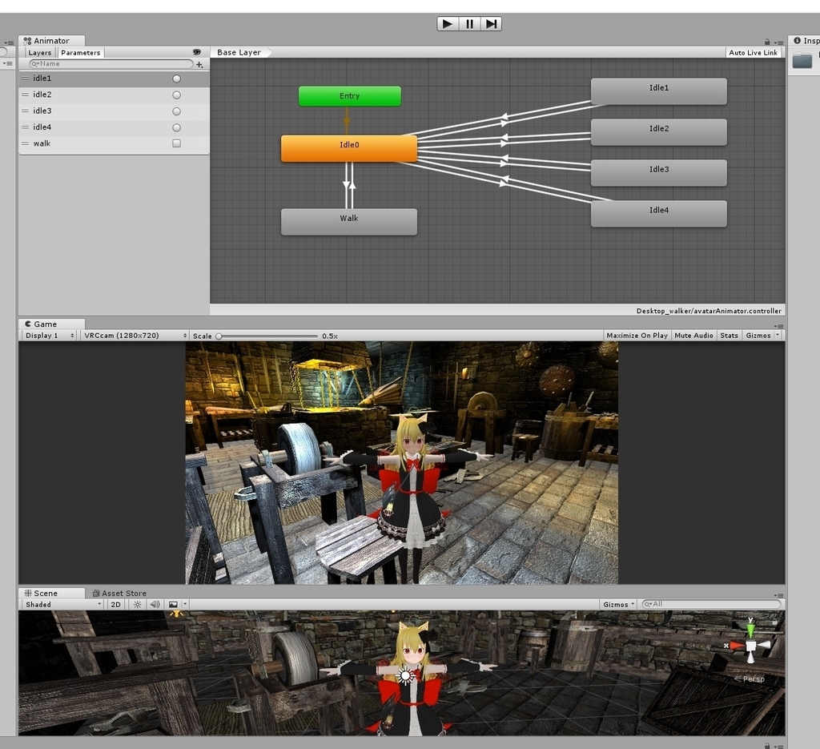
Task: Open the Scene tab
Action: click(51, 593)
